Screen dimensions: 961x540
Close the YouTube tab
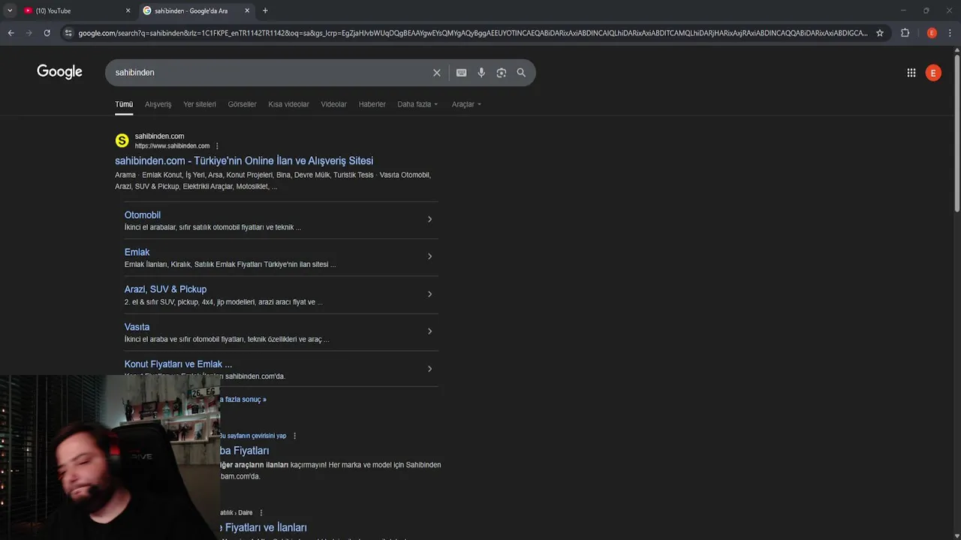(x=128, y=10)
